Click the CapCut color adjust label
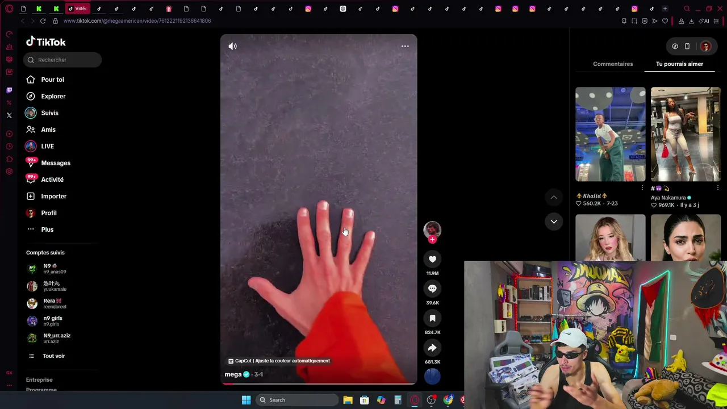Screen dimensions: 727x409 279,361
